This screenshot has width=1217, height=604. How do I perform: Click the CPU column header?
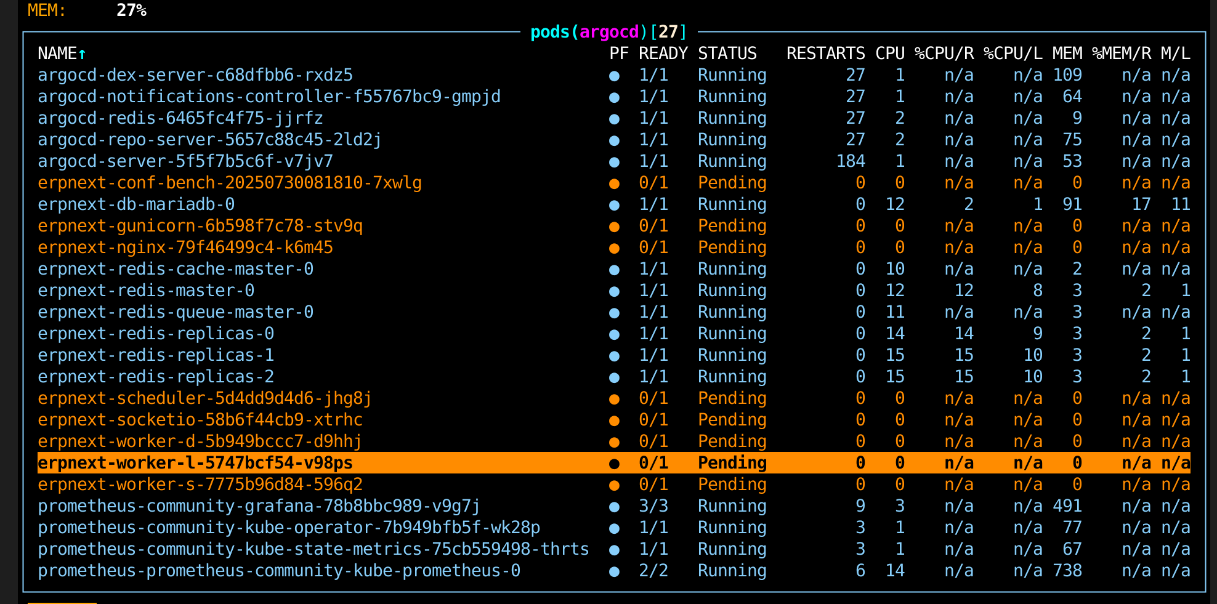click(890, 54)
